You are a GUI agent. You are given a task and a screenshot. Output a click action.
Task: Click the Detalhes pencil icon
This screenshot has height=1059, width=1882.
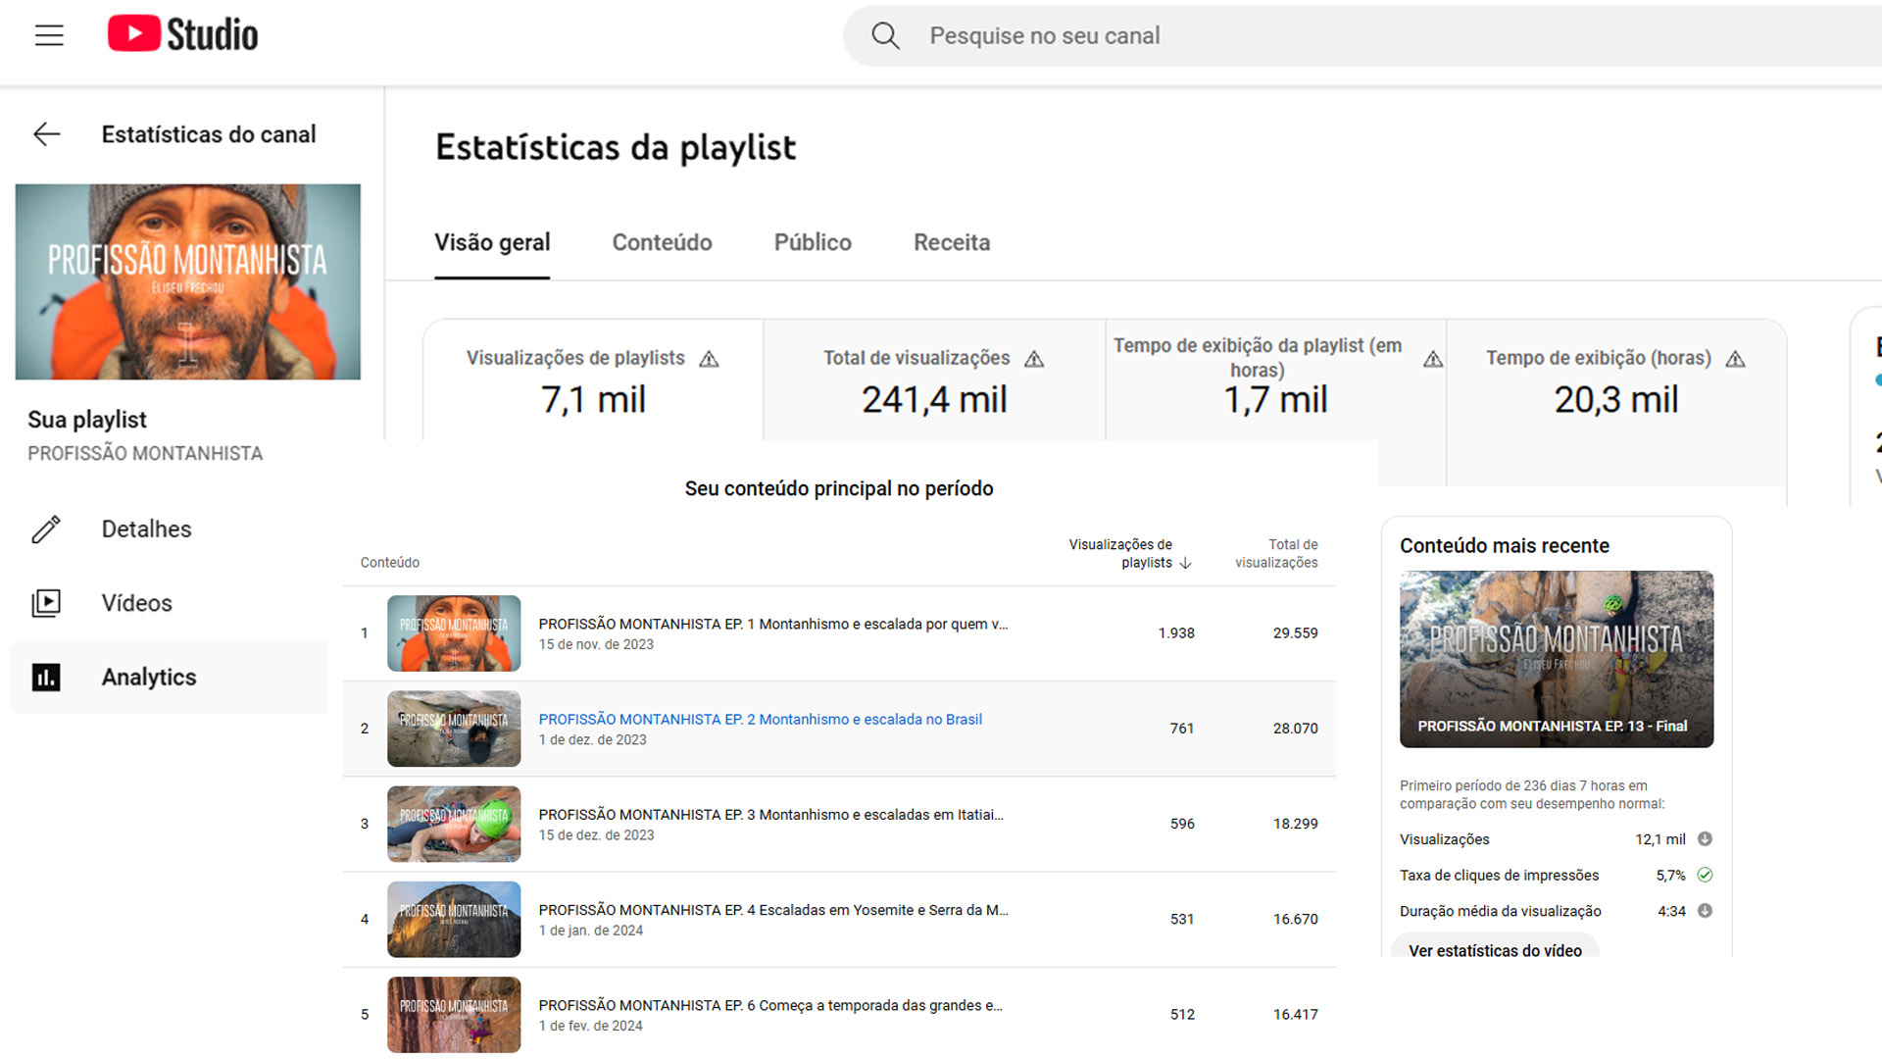[x=46, y=529]
